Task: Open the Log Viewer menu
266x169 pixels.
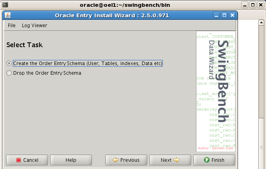Action: pos(34,26)
